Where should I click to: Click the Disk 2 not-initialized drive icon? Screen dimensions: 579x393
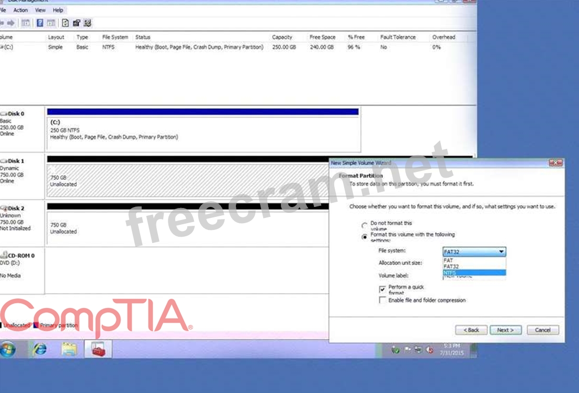click(x=4, y=208)
